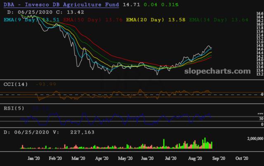This screenshot has width=264, height=166.
Task: Click the DBA Invesco DB Agriculture Fund title
Action: click(x=61, y=5)
